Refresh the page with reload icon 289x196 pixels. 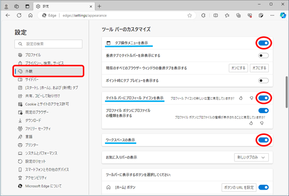coord(19,15)
